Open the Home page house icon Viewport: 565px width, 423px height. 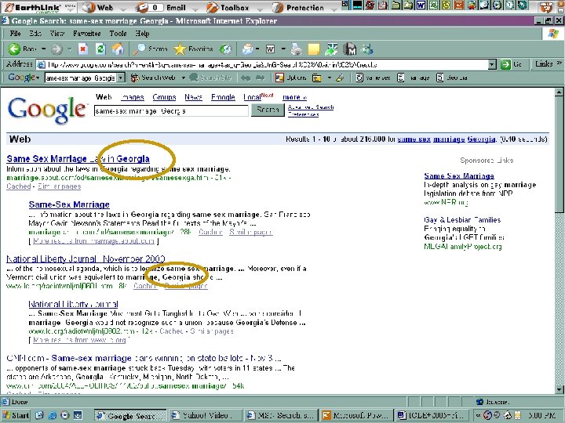(x=118, y=49)
